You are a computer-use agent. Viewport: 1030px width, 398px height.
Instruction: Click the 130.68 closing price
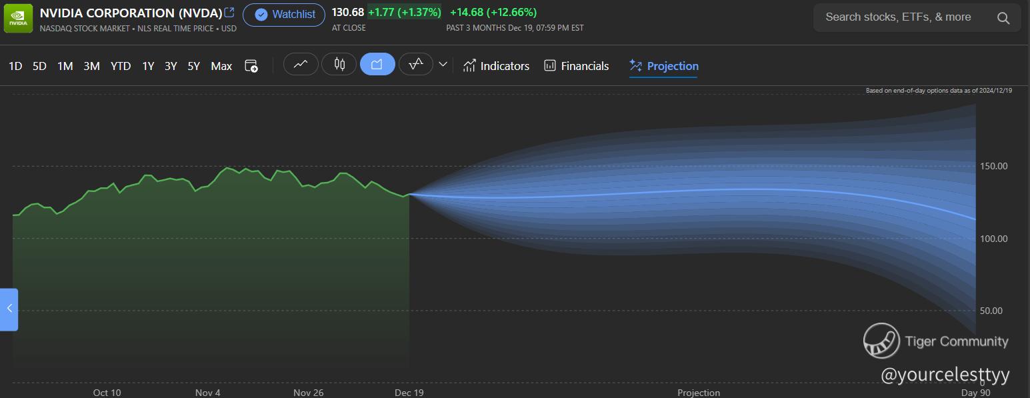348,12
